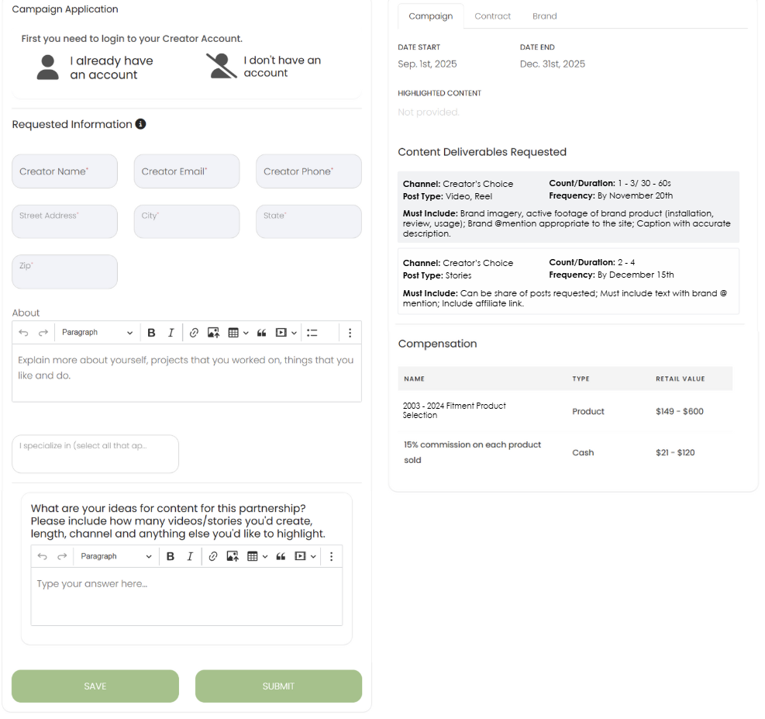Select the 'I don't have an account' option
This screenshot has width=765, height=719.
coord(264,67)
